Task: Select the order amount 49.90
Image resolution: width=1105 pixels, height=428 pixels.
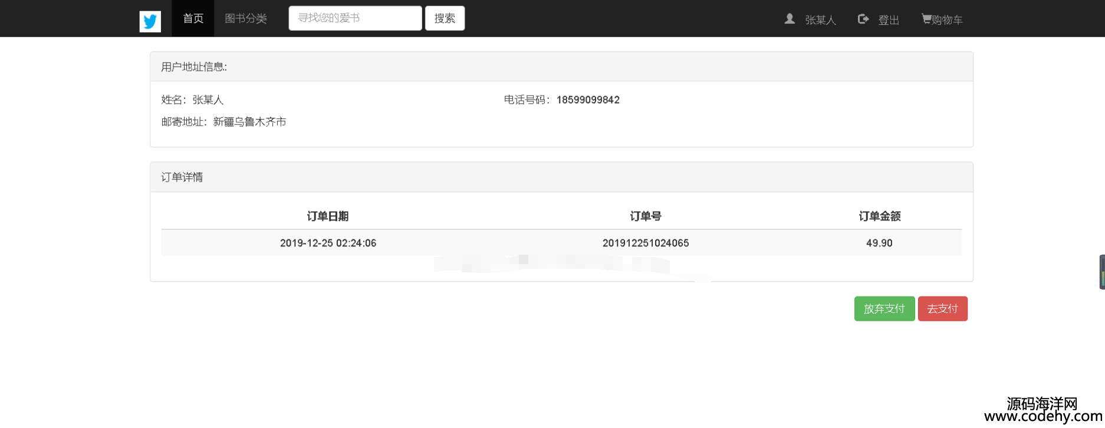Action: pyautogui.click(x=879, y=243)
